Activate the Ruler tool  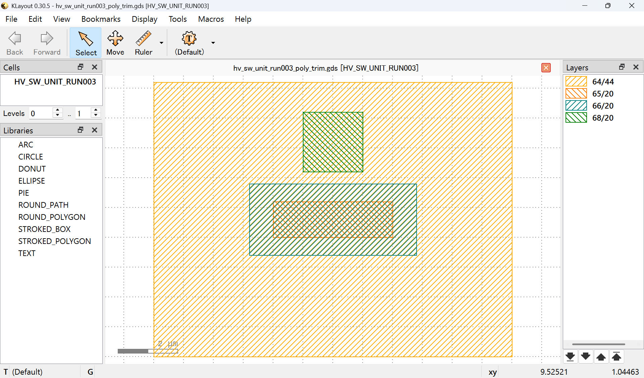(x=143, y=43)
